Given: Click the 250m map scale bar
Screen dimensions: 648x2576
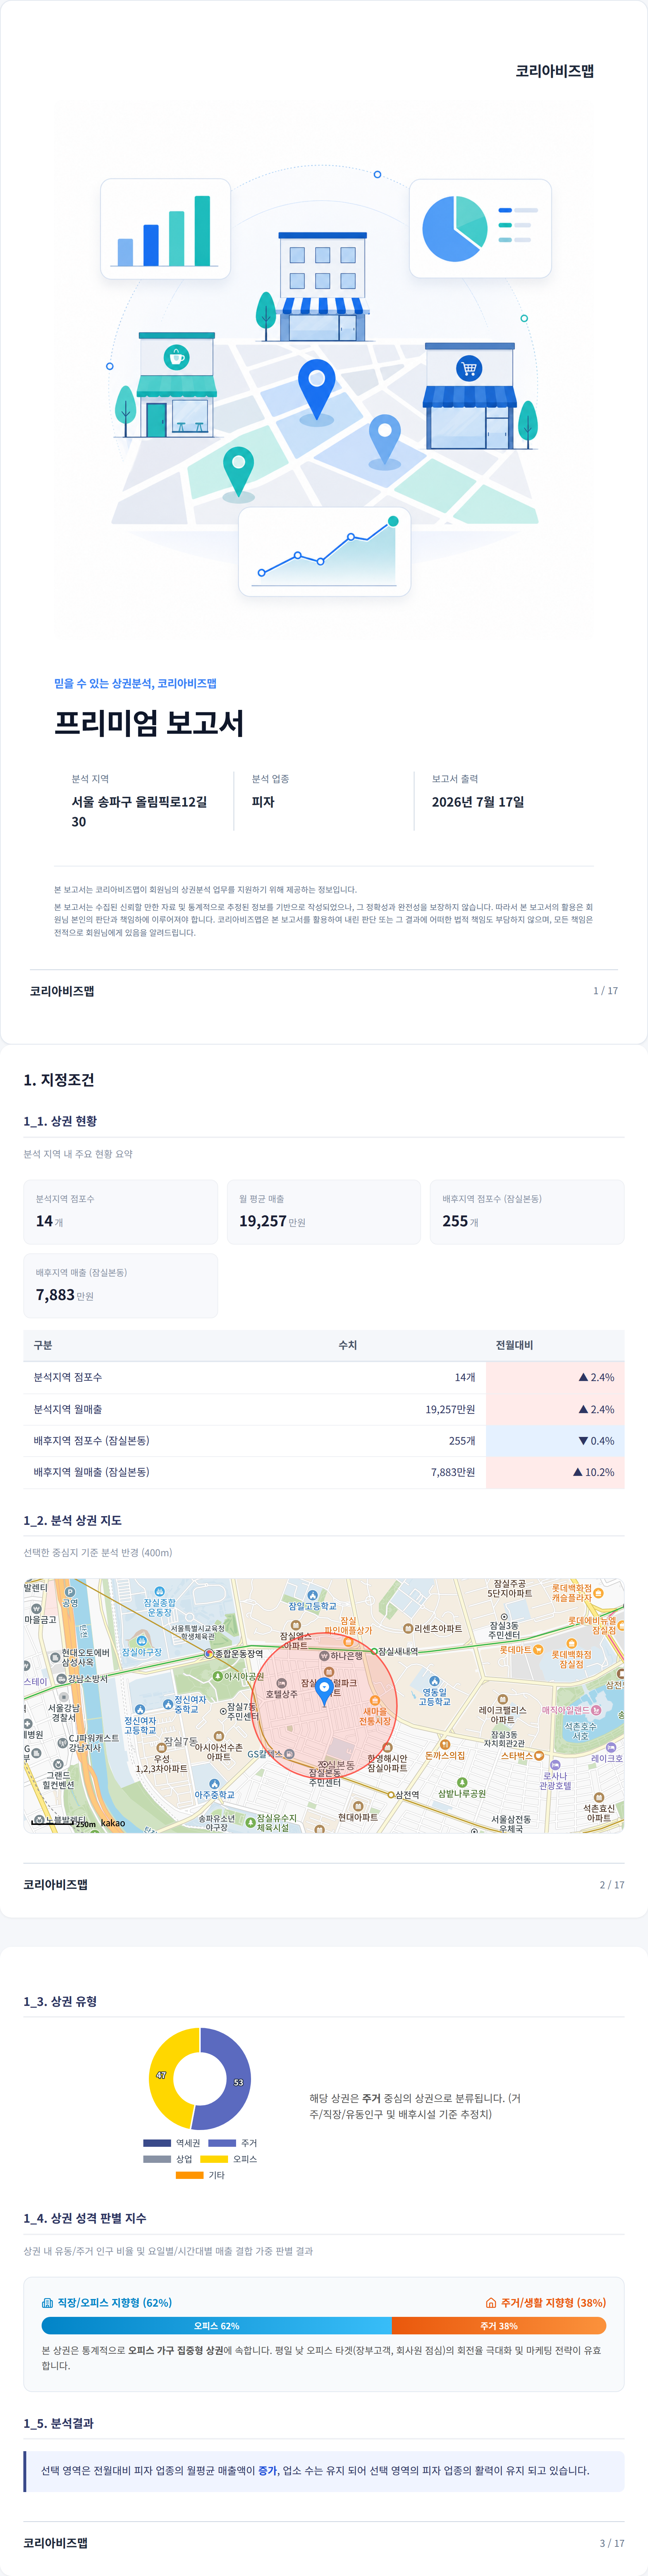Looking at the screenshot, I should (64, 1823).
